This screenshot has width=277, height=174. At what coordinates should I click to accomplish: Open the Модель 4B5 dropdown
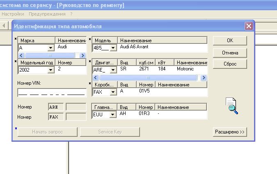point(113,48)
